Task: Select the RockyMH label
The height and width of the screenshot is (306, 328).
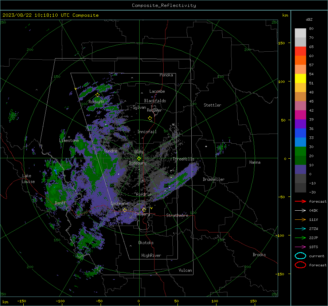Action: (x=96, y=102)
